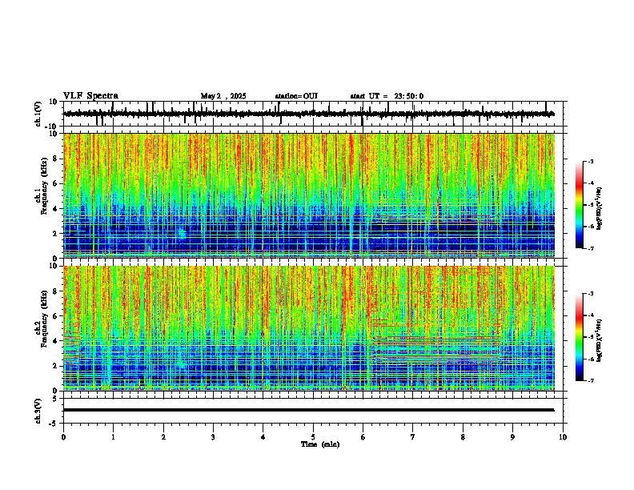Click time axis tick label 5

[x=313, y=437]
